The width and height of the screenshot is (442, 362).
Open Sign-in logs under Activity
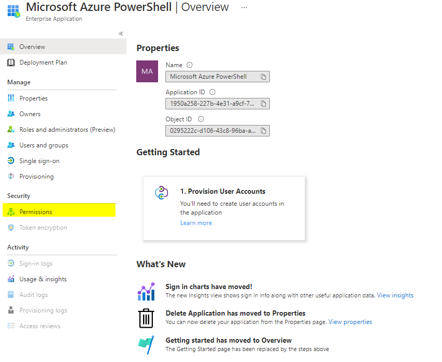click(x=36, y=264)
